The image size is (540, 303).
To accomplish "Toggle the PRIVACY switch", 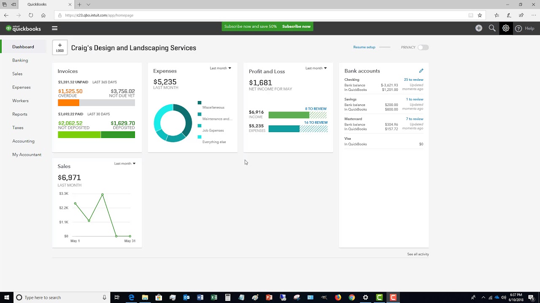I will [423, 47].
